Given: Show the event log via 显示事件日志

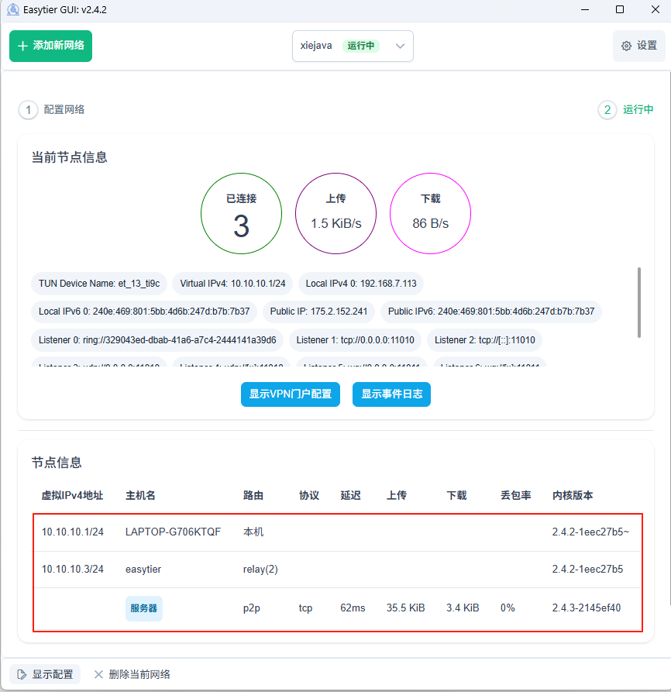Looking at the screenshot, I should (391, 394).
